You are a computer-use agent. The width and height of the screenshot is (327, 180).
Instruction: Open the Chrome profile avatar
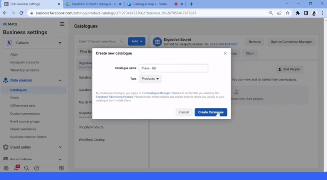click(314, 13)
